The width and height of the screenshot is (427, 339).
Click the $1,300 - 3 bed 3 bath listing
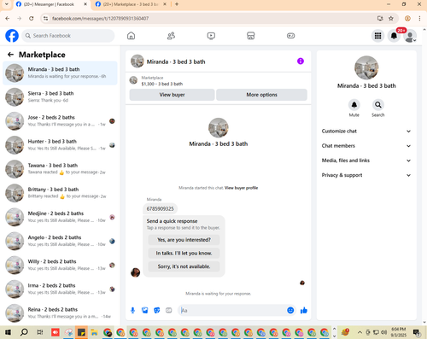[162, 84]
